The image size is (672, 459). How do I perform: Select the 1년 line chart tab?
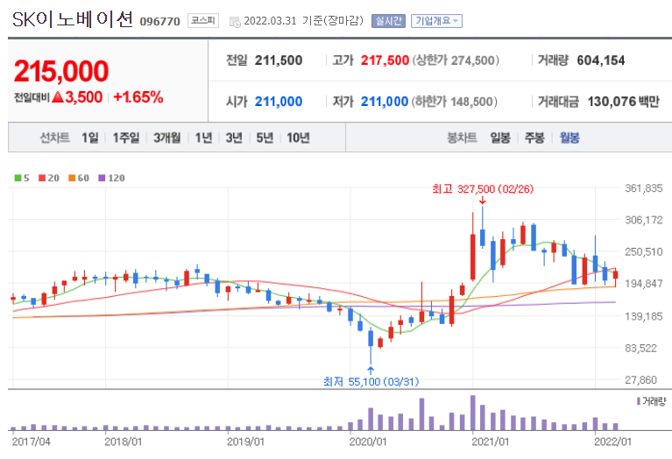click(203, 138)
